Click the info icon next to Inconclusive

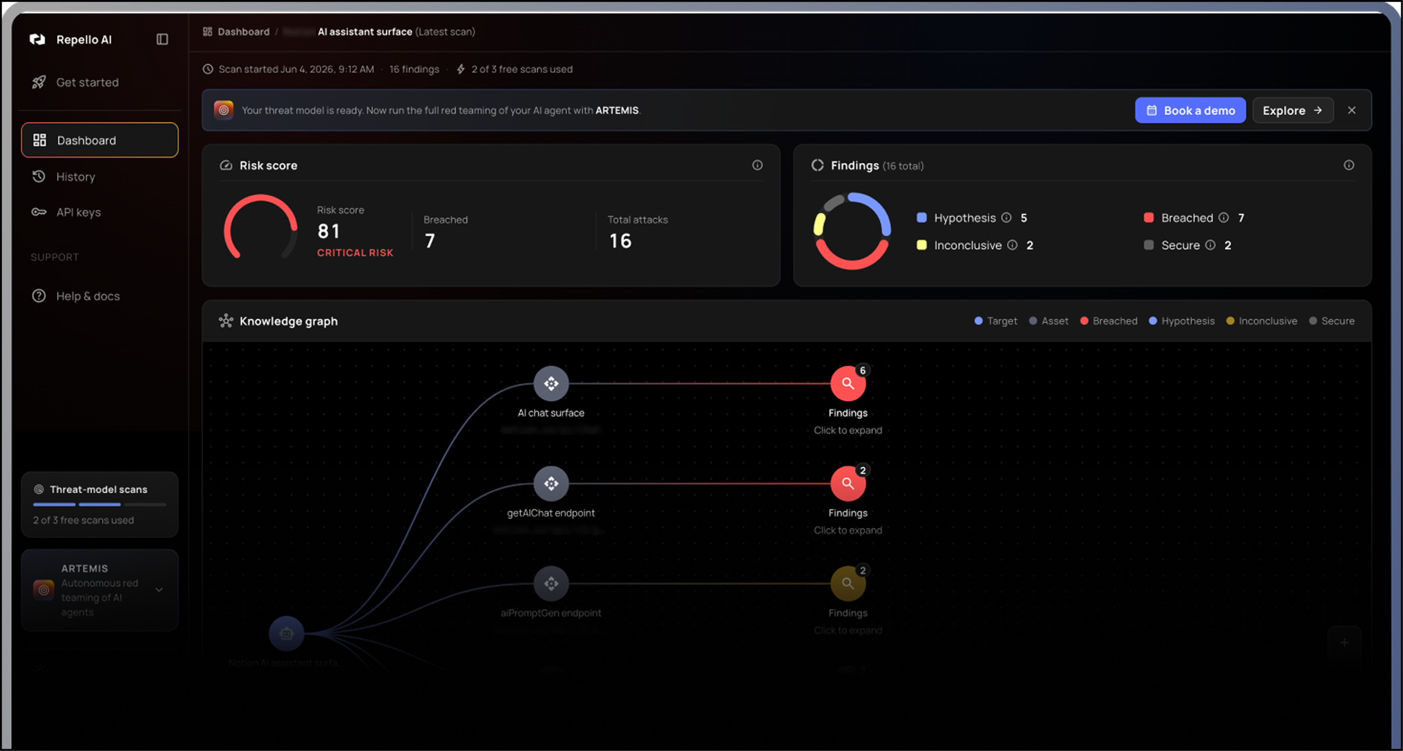1012,245
